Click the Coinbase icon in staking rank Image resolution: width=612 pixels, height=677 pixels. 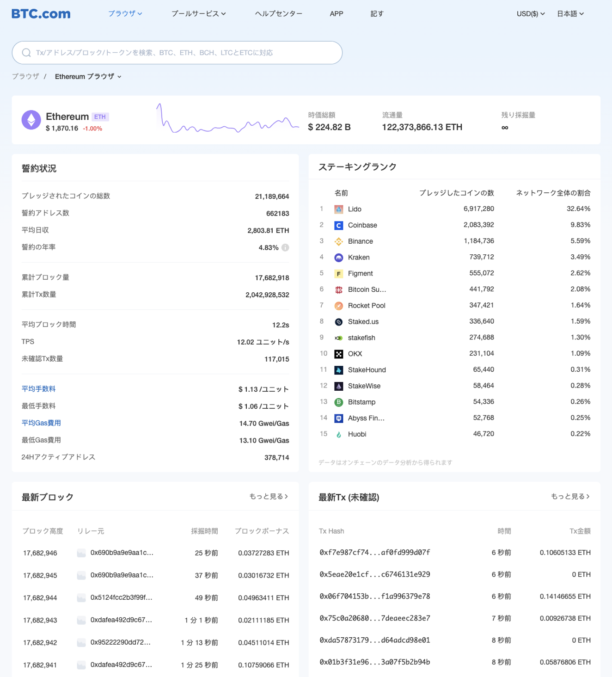click(x=338, y=225)
